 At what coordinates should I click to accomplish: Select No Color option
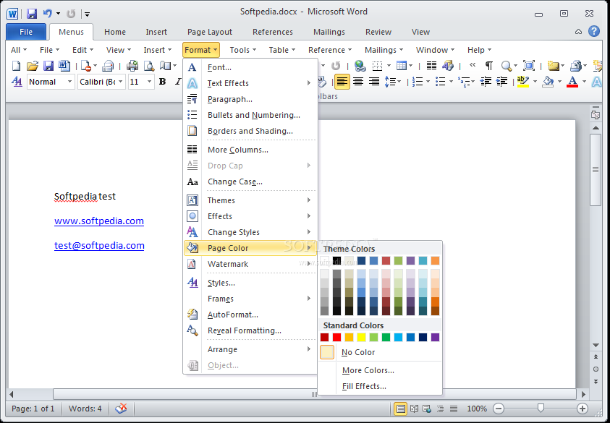380,352
